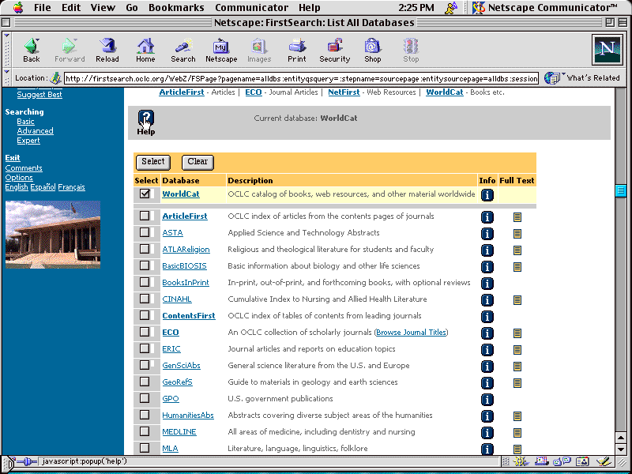The image size is (632, 474).
Task: Check the MEDLINE checkbox
Action: [x=145, y=431]
